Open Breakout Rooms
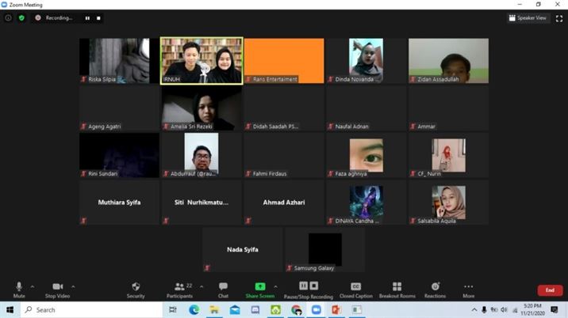Image resolution: width=568 pixels, height=318 pixels. click(397, 289)
